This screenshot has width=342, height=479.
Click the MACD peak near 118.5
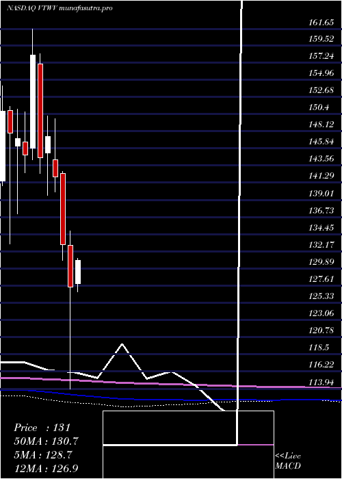tap(122, 344)
